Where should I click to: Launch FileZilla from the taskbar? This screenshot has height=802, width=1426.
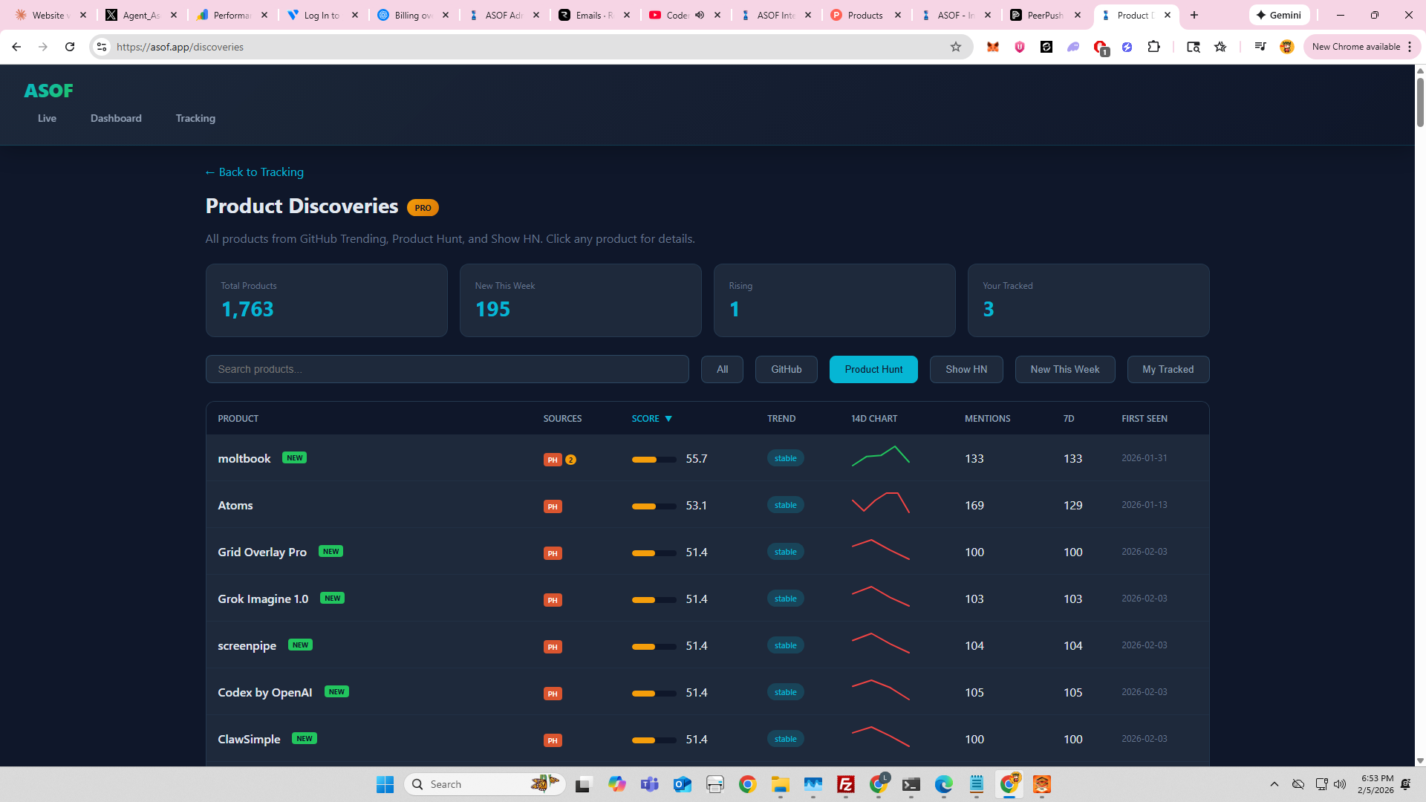(x=846, y=784)
